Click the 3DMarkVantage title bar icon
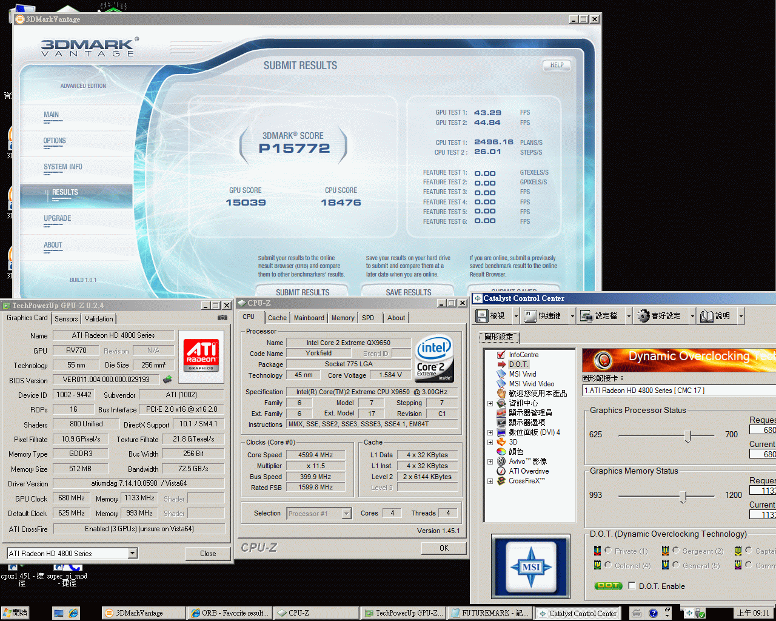This screenshot has width=776, height=621. coord(19,19)
